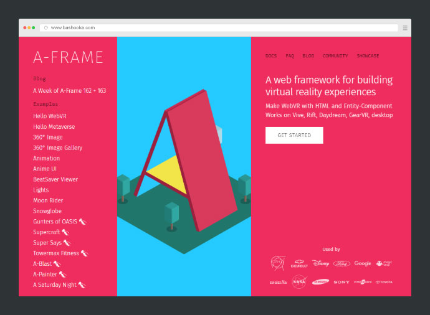Click the Examples section heading
The height and width of the screenshot is (315, 430).
(x=45, y=104)
